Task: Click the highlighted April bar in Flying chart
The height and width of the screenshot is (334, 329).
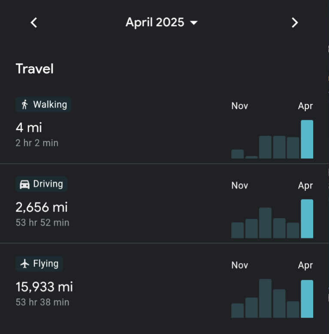Action: pyautogui.click(x=307, y=299)
